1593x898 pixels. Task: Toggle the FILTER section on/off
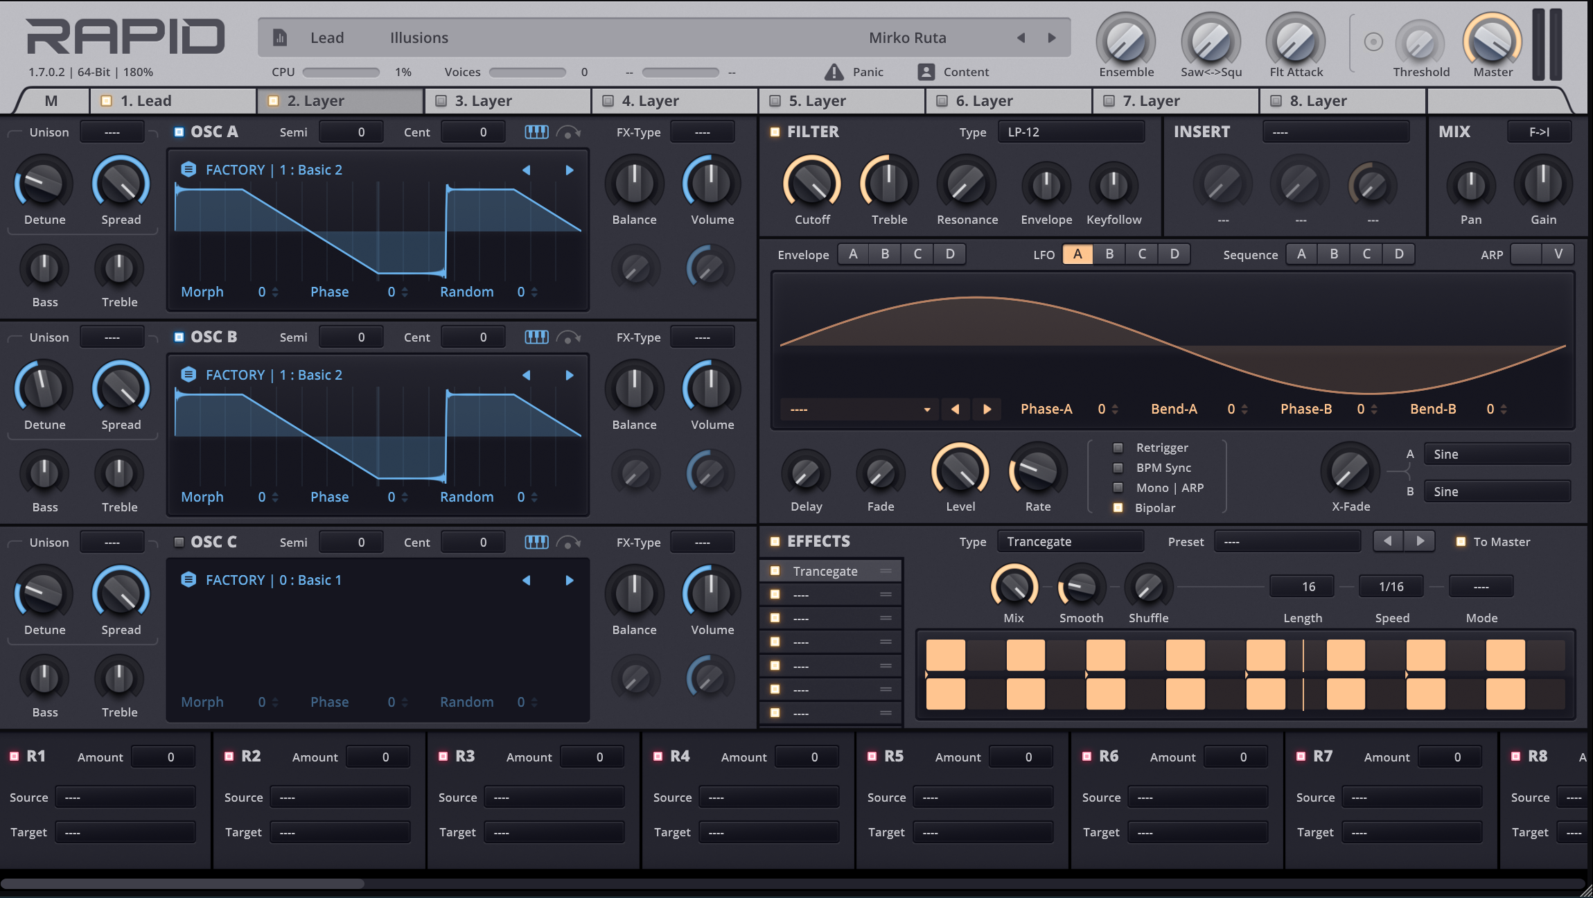point(775,132)
